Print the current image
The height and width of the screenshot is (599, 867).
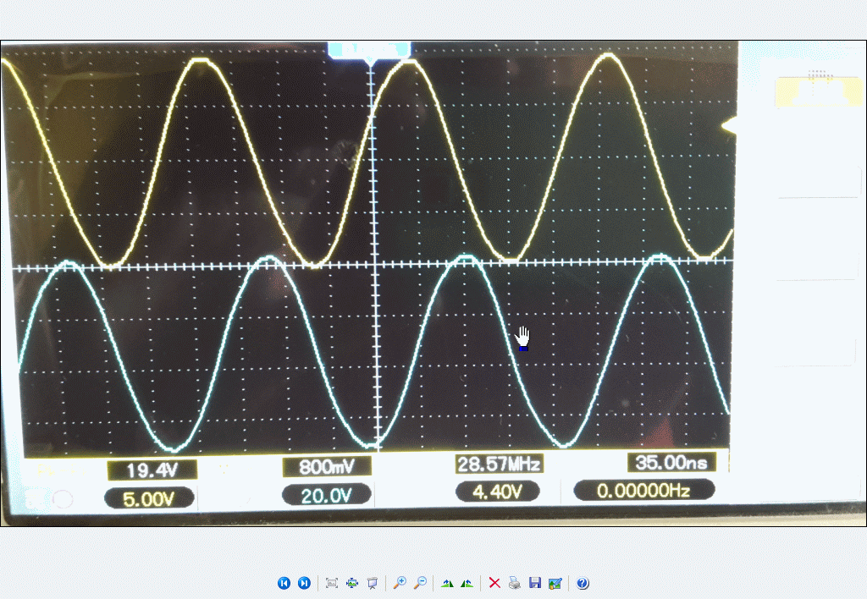coord(515,583)
